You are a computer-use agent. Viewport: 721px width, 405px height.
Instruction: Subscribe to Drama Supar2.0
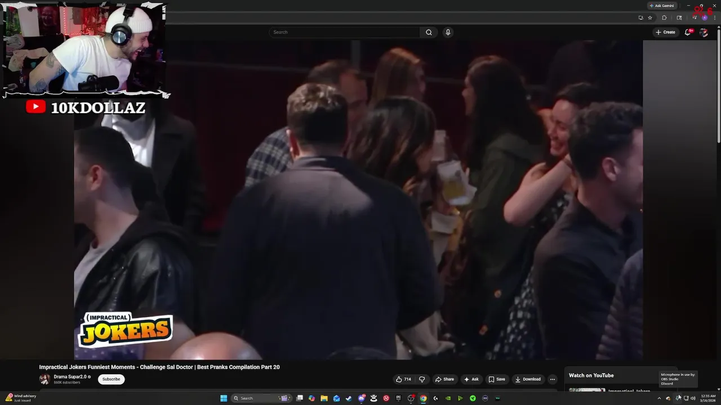click(111, 379)
